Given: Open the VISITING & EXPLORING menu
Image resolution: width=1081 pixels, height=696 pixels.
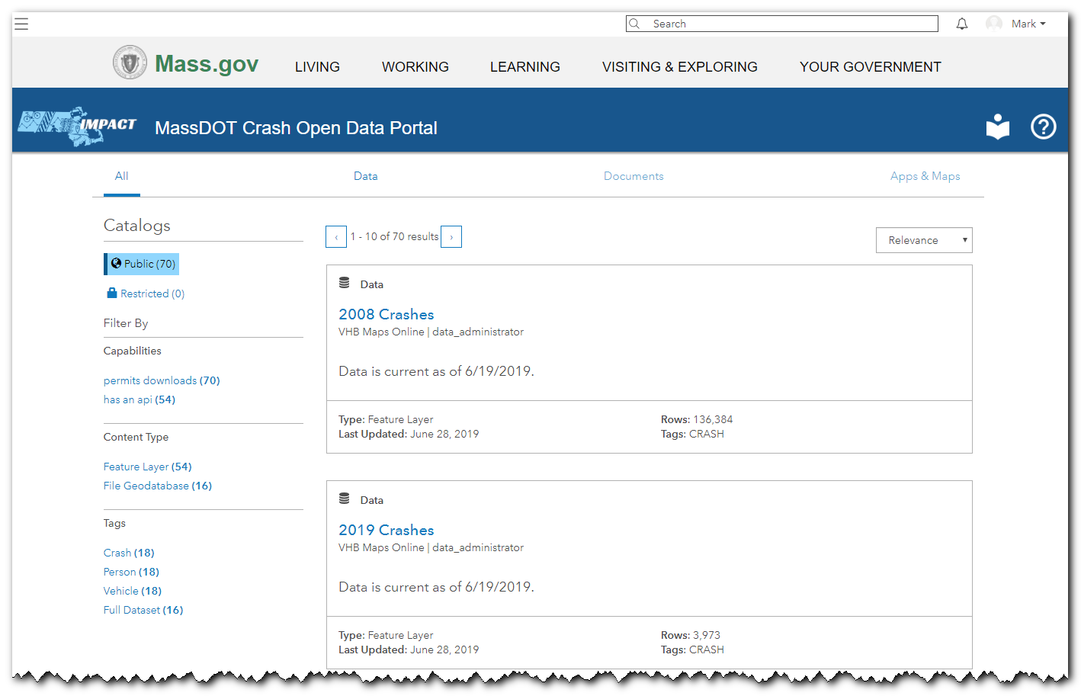Looking at the screenshot, I should (x=680, y=67).
